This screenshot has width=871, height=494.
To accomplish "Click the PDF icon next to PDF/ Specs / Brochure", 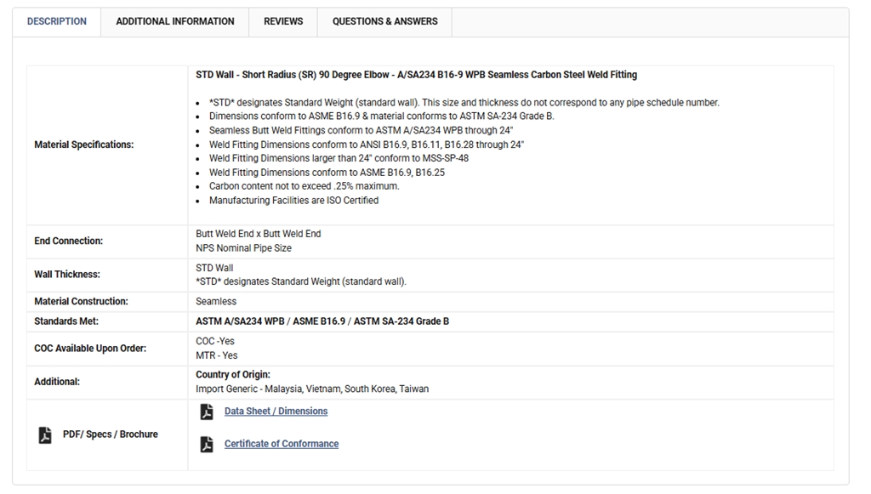I will (x=45, y=434).
